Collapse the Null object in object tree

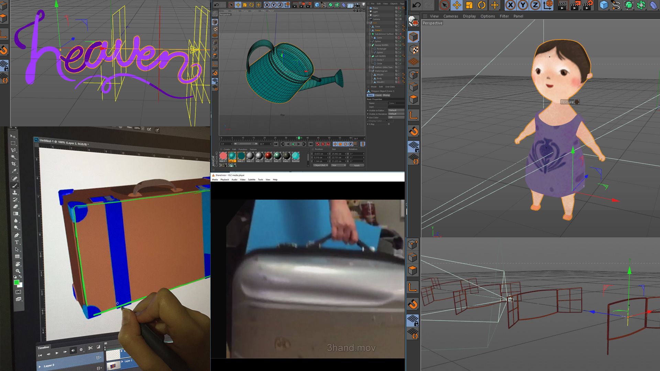367,23
